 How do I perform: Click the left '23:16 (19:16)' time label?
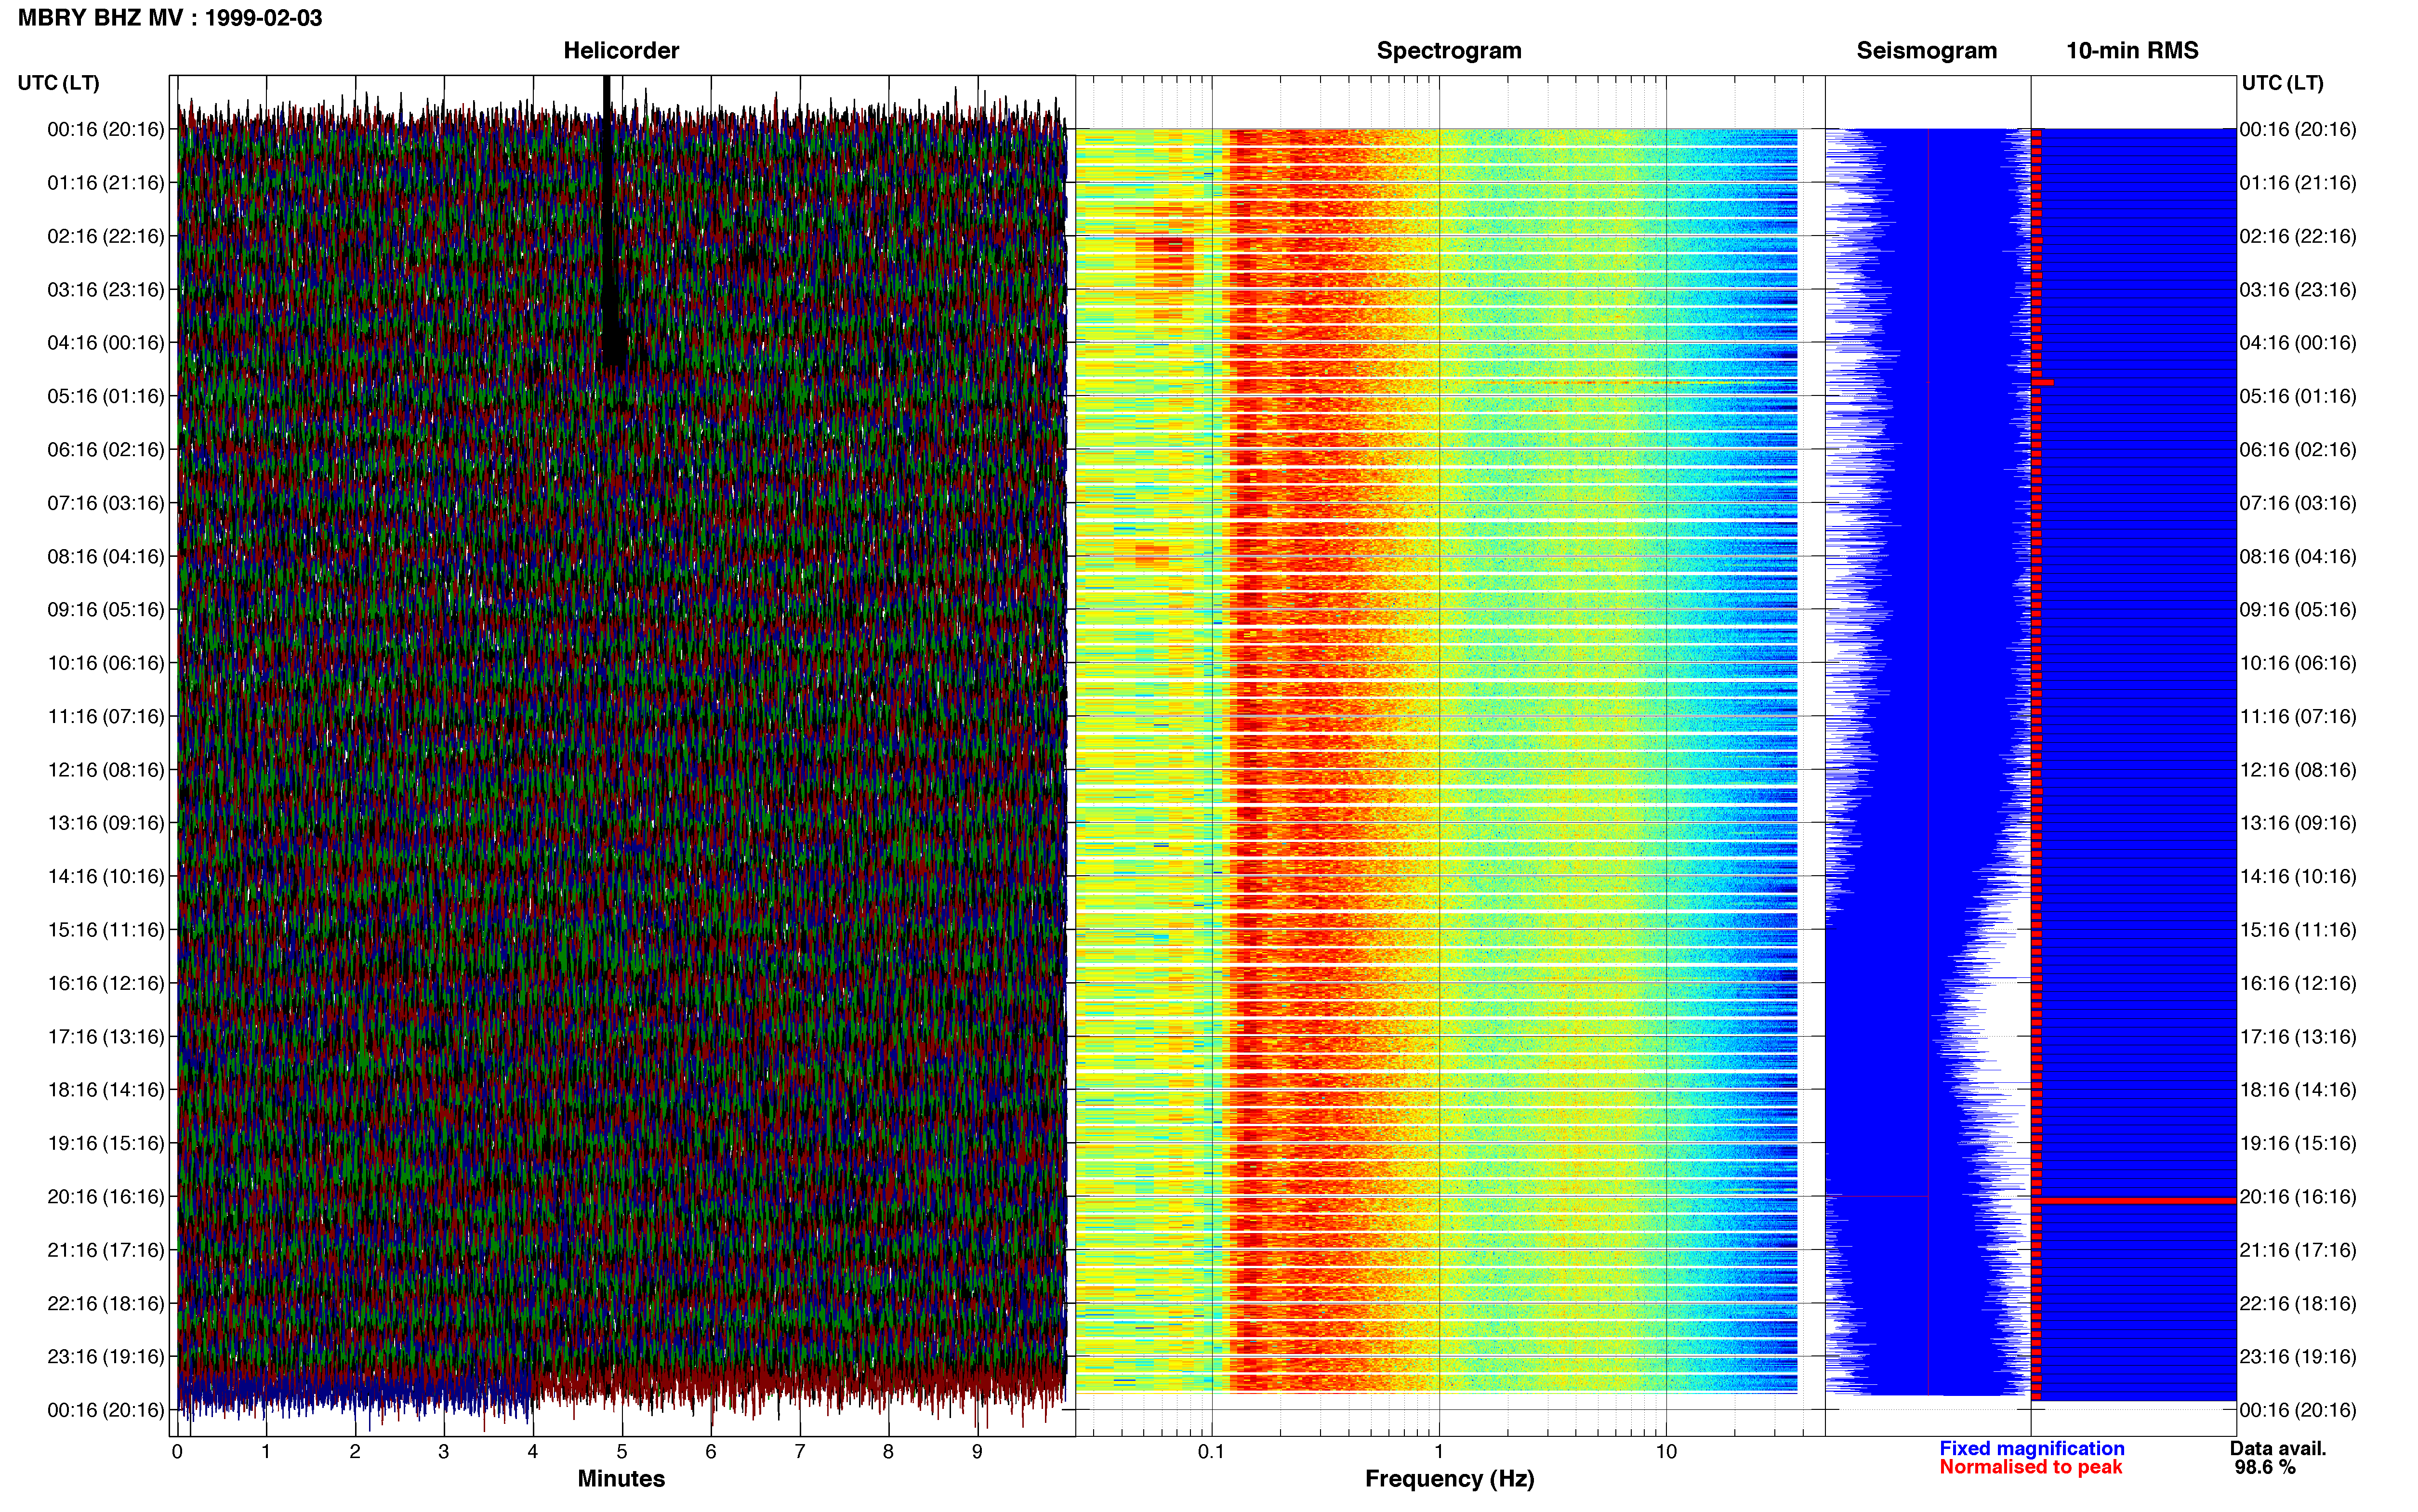(x=106, y=1357)
